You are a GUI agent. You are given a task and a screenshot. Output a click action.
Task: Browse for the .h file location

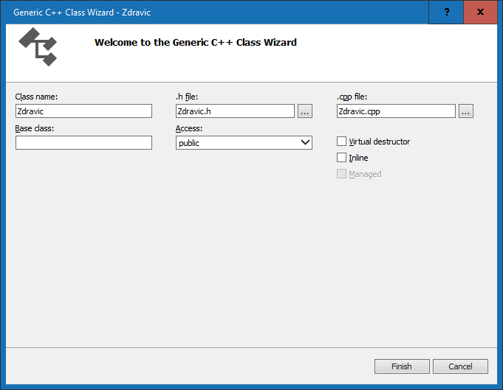click(x=305, y=111)
